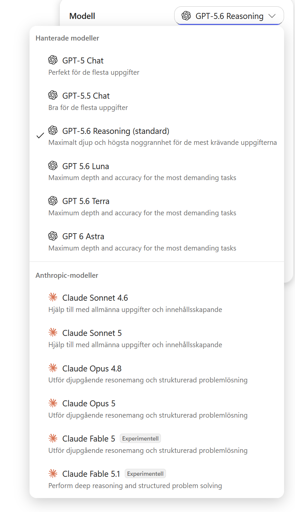
Task: Click the chevron arrow in the model selector
Action: coord(272,16)
